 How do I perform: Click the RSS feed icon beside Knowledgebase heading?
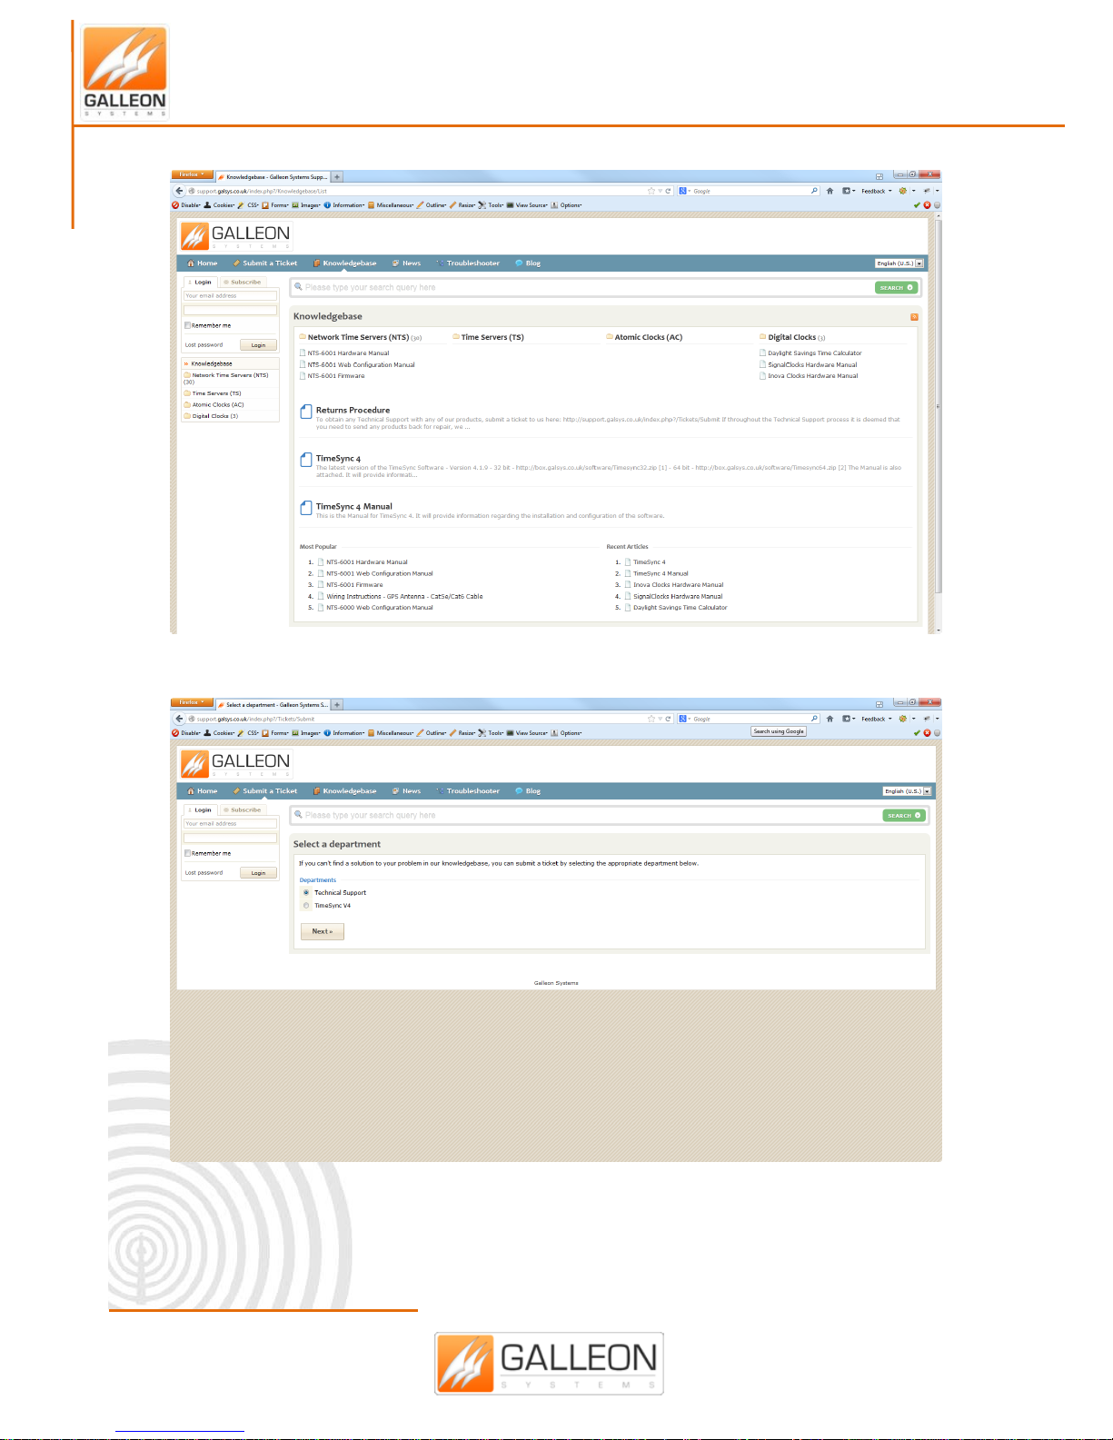point(914,317)
